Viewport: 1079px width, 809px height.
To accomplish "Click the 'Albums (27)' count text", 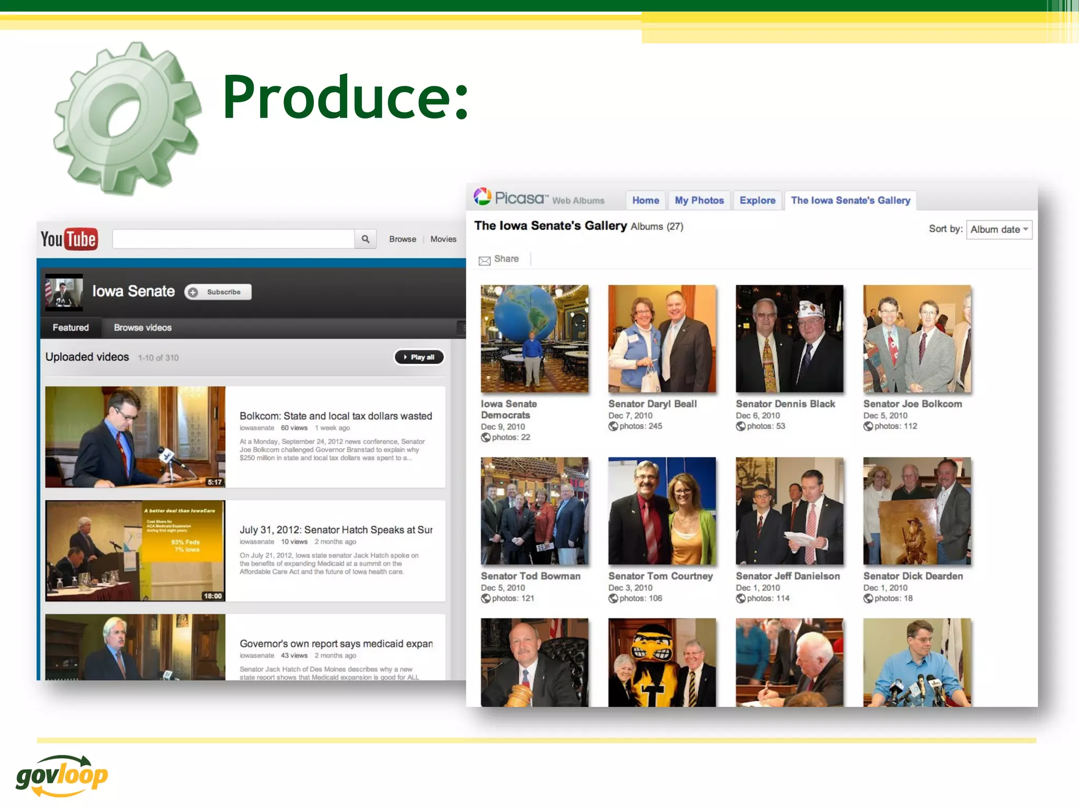I will point(656,226).
